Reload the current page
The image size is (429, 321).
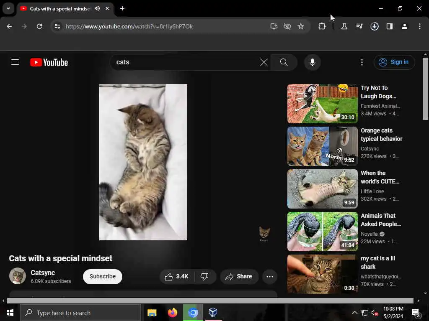coord(39,26)
